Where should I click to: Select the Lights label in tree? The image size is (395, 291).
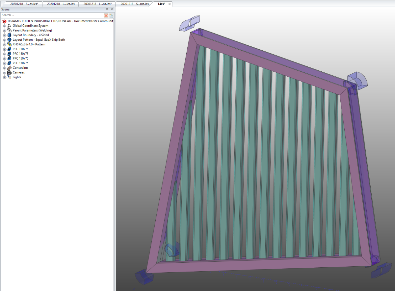click(x=17, y=77)
